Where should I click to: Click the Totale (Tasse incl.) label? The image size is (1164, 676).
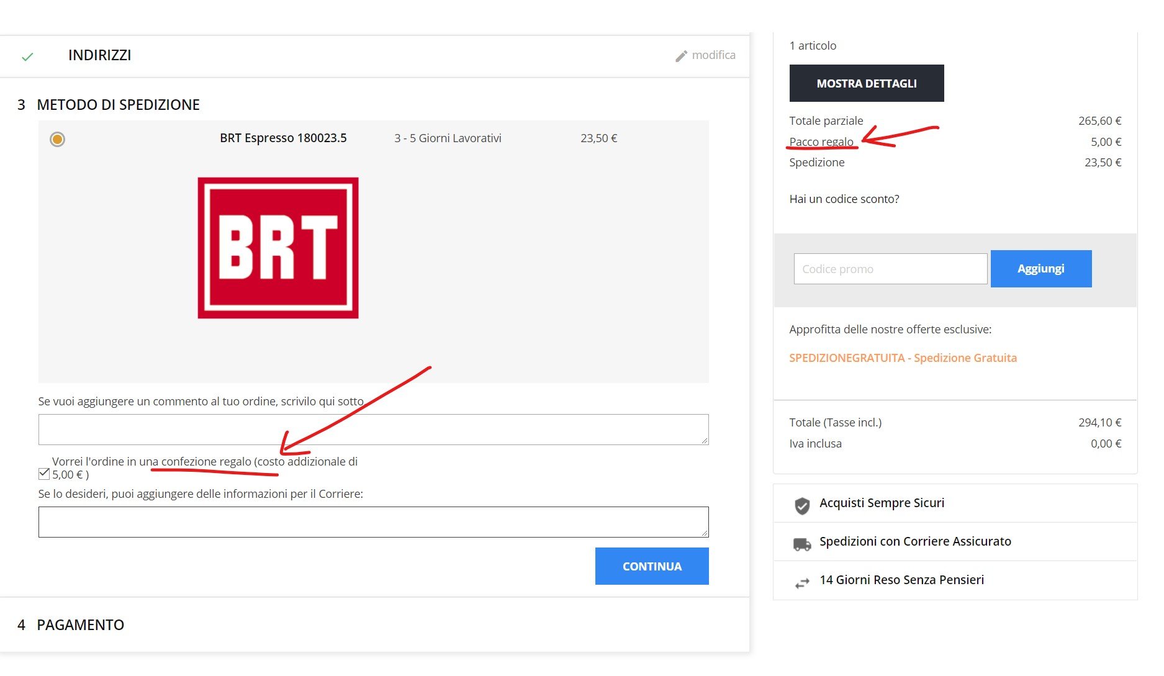coord(836,422)
